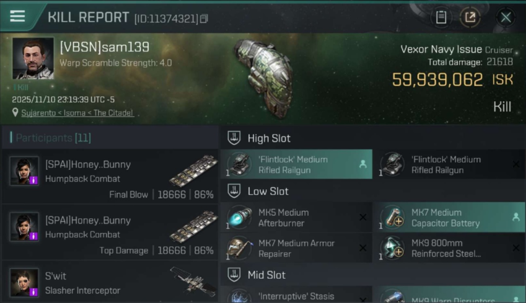Select MK7 Medium Capacitor Battery module
Screen dimensions: 526x303
click(448, 218)
